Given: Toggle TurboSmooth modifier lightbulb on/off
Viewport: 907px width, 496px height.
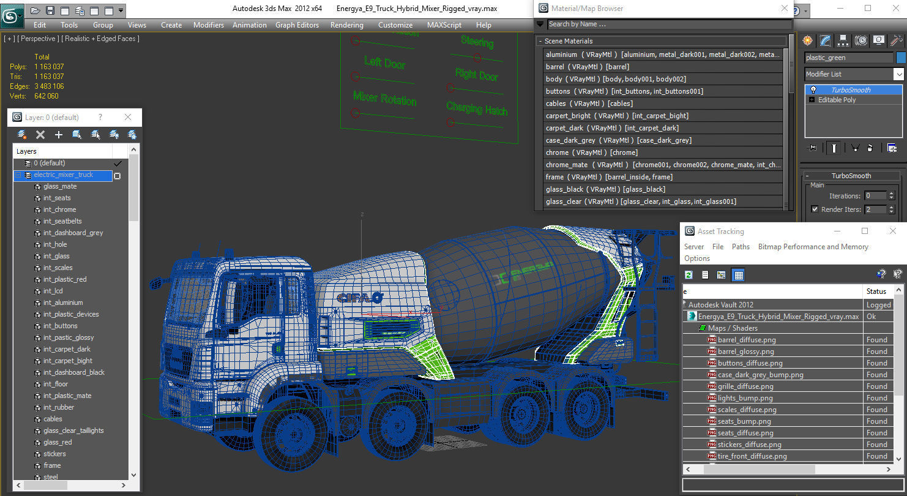Looking at the screenshot, I should click(813, 90).
